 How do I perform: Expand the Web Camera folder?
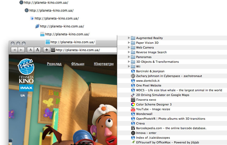point(129,47)
